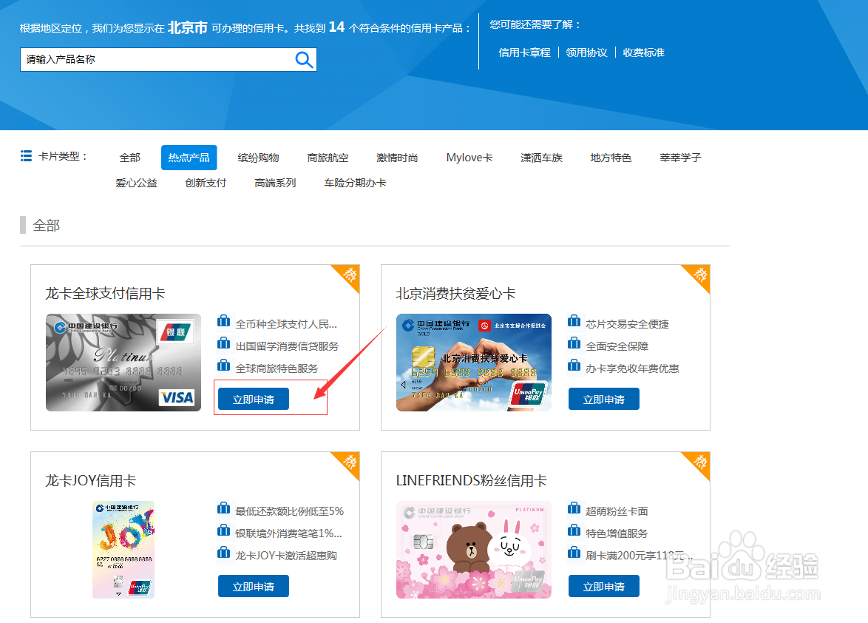Viewport: 868px width, 623px height.
Task: Select the 高端系列 category
Action: (275, 183)
